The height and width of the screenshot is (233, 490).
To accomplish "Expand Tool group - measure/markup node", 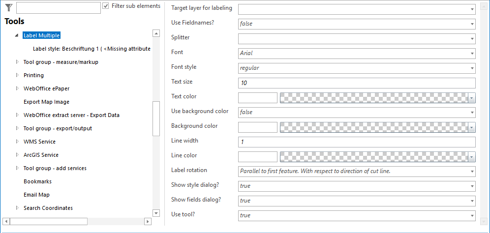I will point(17,62).
